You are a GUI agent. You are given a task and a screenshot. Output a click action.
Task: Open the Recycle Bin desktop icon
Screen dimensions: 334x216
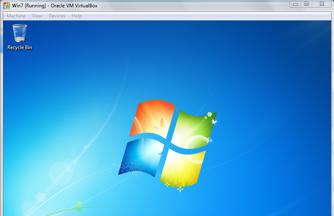point(19,33)
